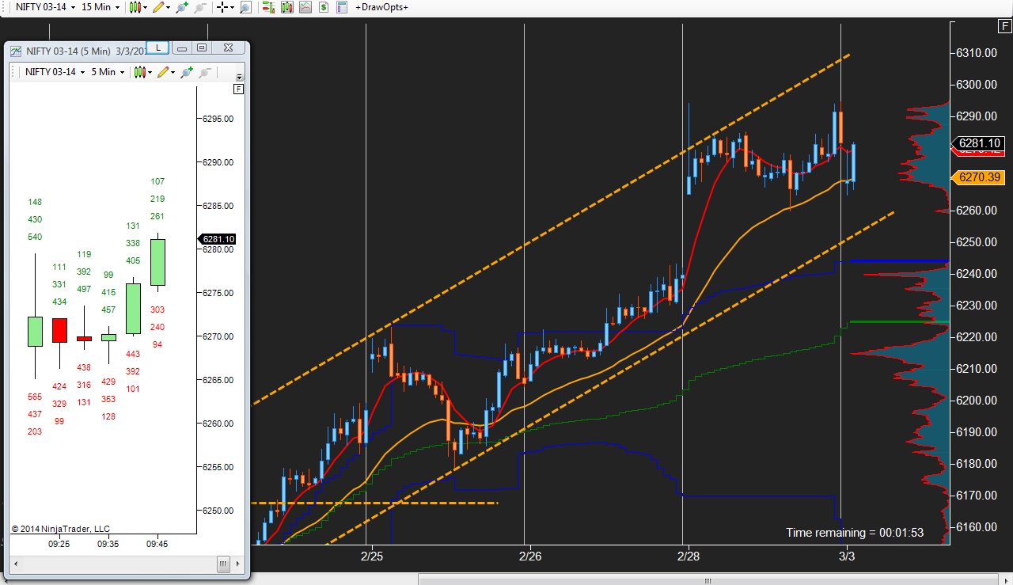1013x585 pixels.
Task: Click the dollar sign document icon
Action: (x=324, y=7)
